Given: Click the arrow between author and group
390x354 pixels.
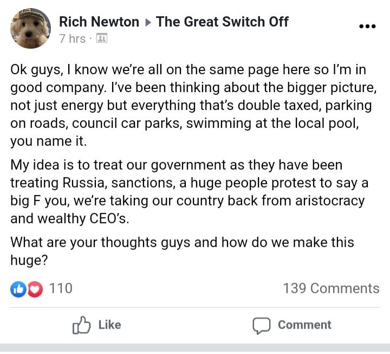Looking at the screenshot, I should [147, 22].
